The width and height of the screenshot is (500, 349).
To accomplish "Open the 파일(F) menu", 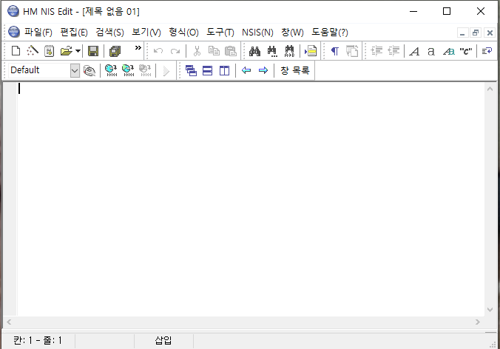I will (x=38, y=33).
